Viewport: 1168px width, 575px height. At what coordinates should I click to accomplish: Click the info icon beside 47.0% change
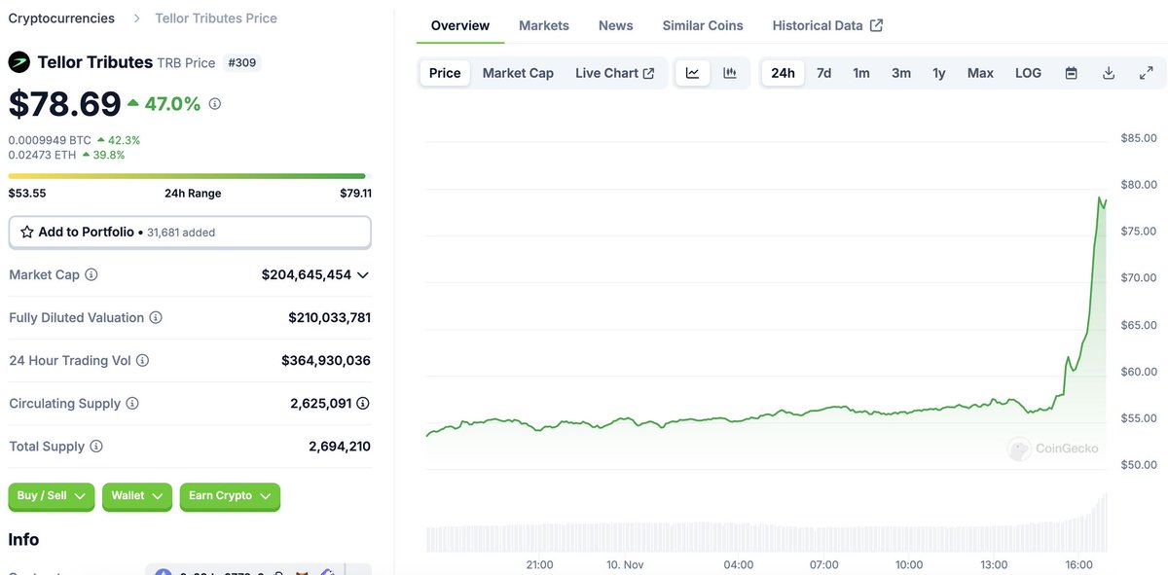coord(215,103)
